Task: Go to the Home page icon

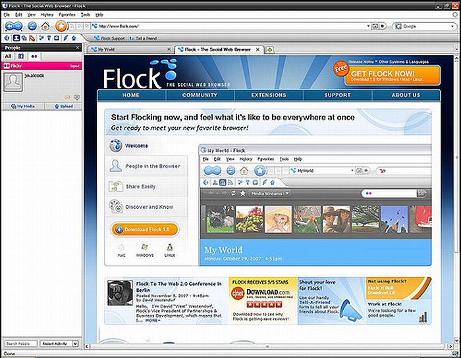Action: pyautogui.click(x=45, y=27)
